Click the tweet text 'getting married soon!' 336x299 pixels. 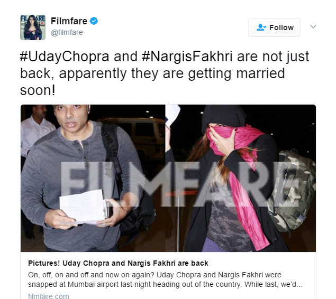pyautogui.click(x=152, y=82)
